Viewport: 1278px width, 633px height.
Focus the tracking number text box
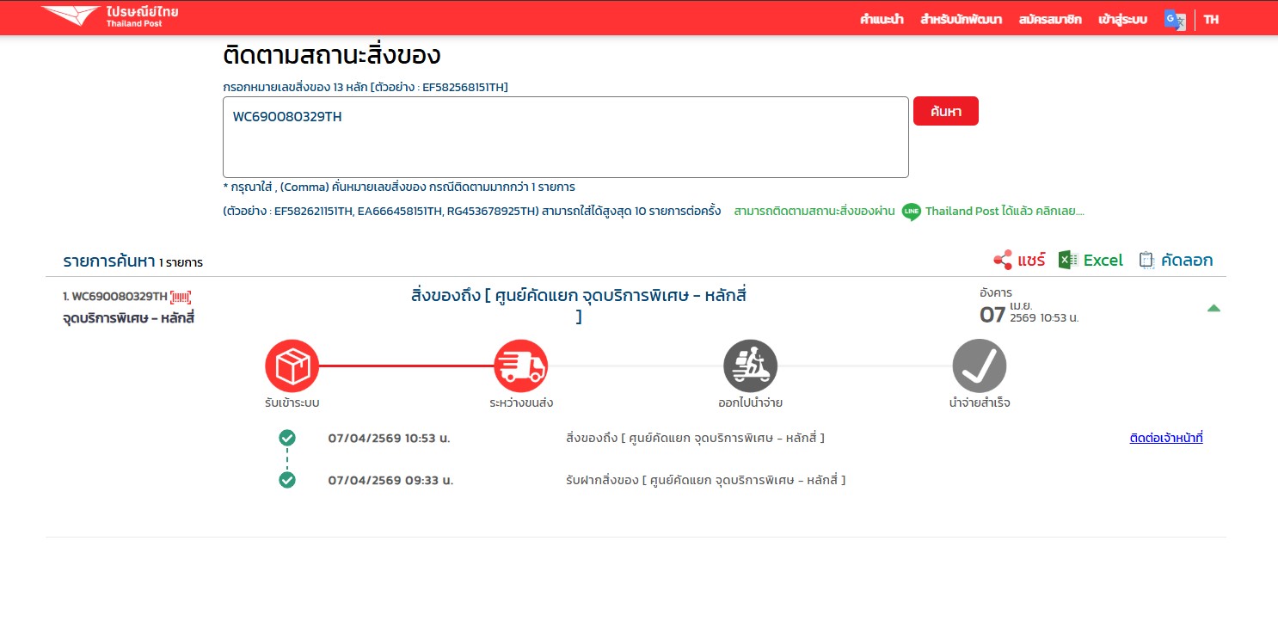tap(566, 138)
